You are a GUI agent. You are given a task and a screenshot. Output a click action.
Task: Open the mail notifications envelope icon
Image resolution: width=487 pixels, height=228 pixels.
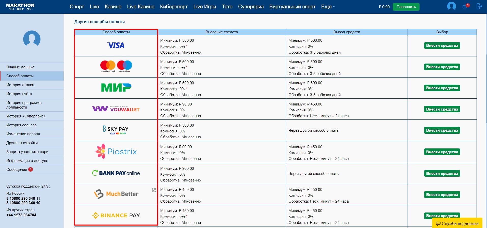coord(465,7)
